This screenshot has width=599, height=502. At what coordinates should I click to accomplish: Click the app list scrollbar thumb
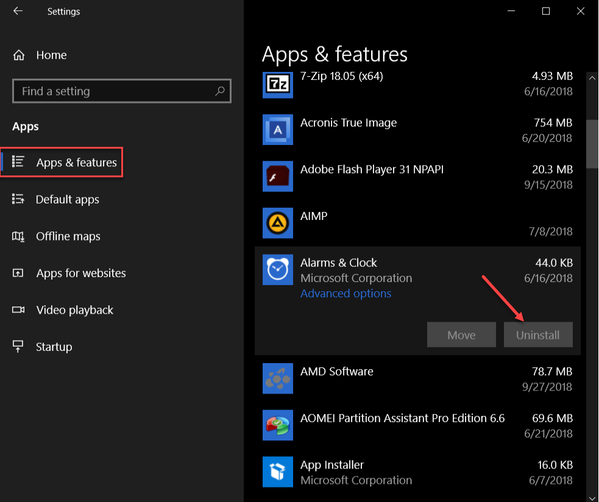tap(592, 144)
